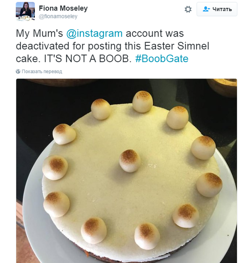The image size is (252, 263).
Task: Click the leftmost marzipan ball on cake
Action: pyautogui.click(x=55, y=167)
